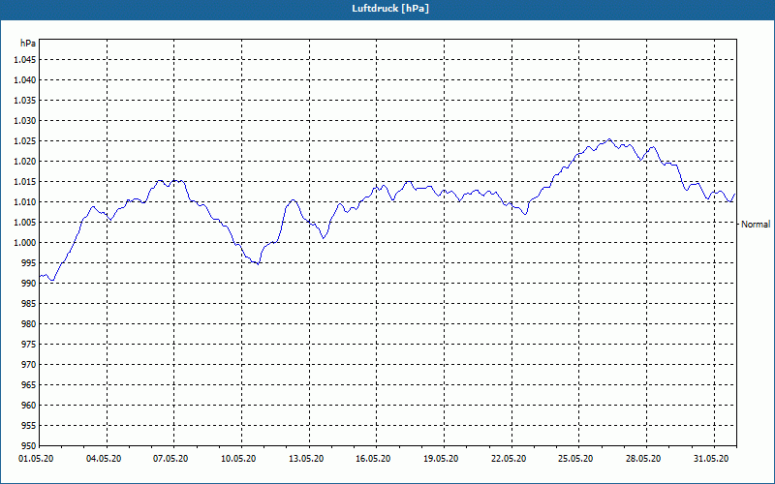The height and width of the screenshot is (484, 775).
Task: Select the 960 y-axis value
Action: coord(29,406)
